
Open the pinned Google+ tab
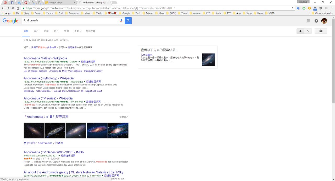coord(5,3)
